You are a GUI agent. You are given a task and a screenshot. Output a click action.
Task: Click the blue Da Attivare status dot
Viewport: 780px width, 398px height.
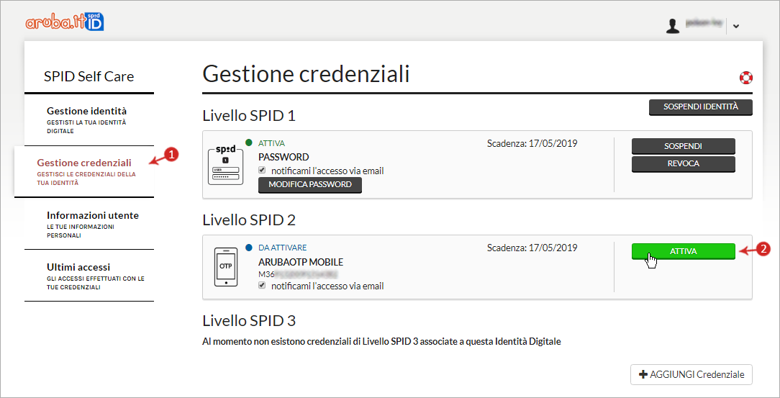pos(249,247)
